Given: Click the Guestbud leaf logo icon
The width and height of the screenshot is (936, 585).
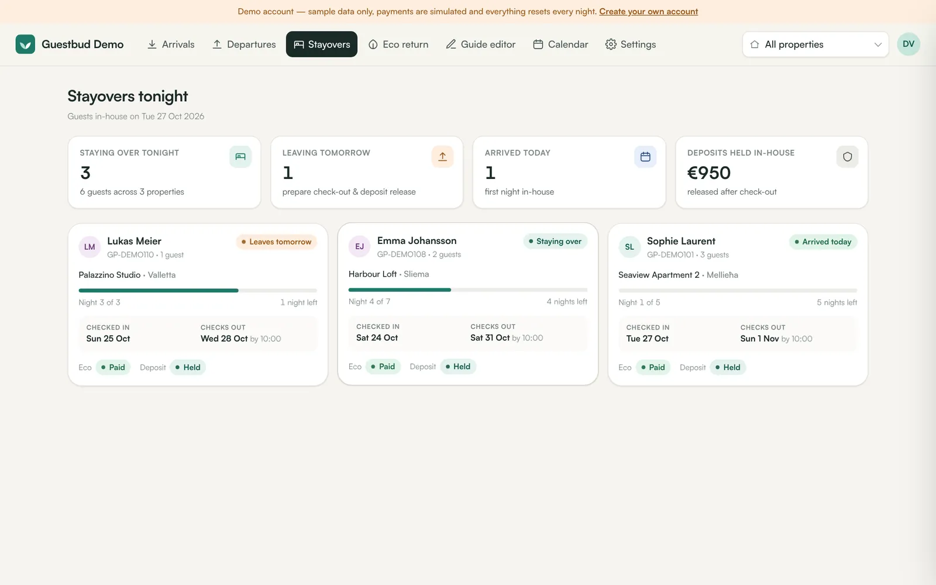Looking at the screenshot, I should pos(25,44).
